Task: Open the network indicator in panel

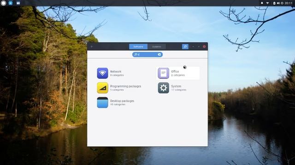Action: click(267, 3)
